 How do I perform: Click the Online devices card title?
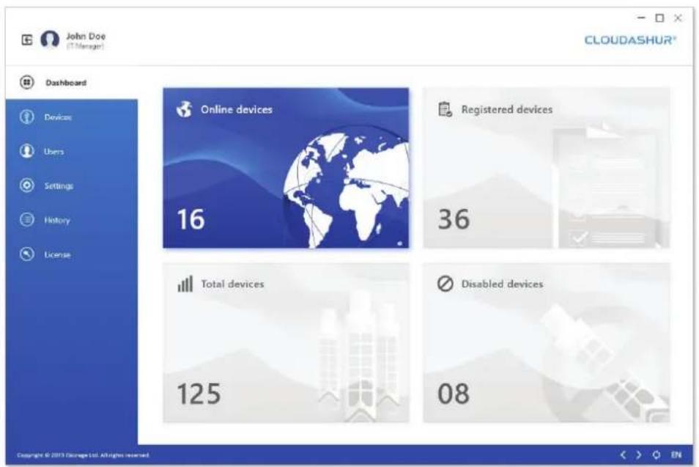pos(236,110)
